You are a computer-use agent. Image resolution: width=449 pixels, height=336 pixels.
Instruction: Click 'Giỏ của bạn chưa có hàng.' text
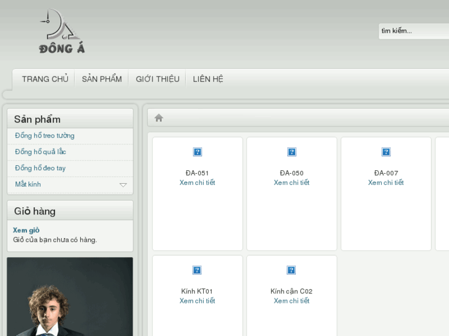pyautogui.click(x=55, y=240)
